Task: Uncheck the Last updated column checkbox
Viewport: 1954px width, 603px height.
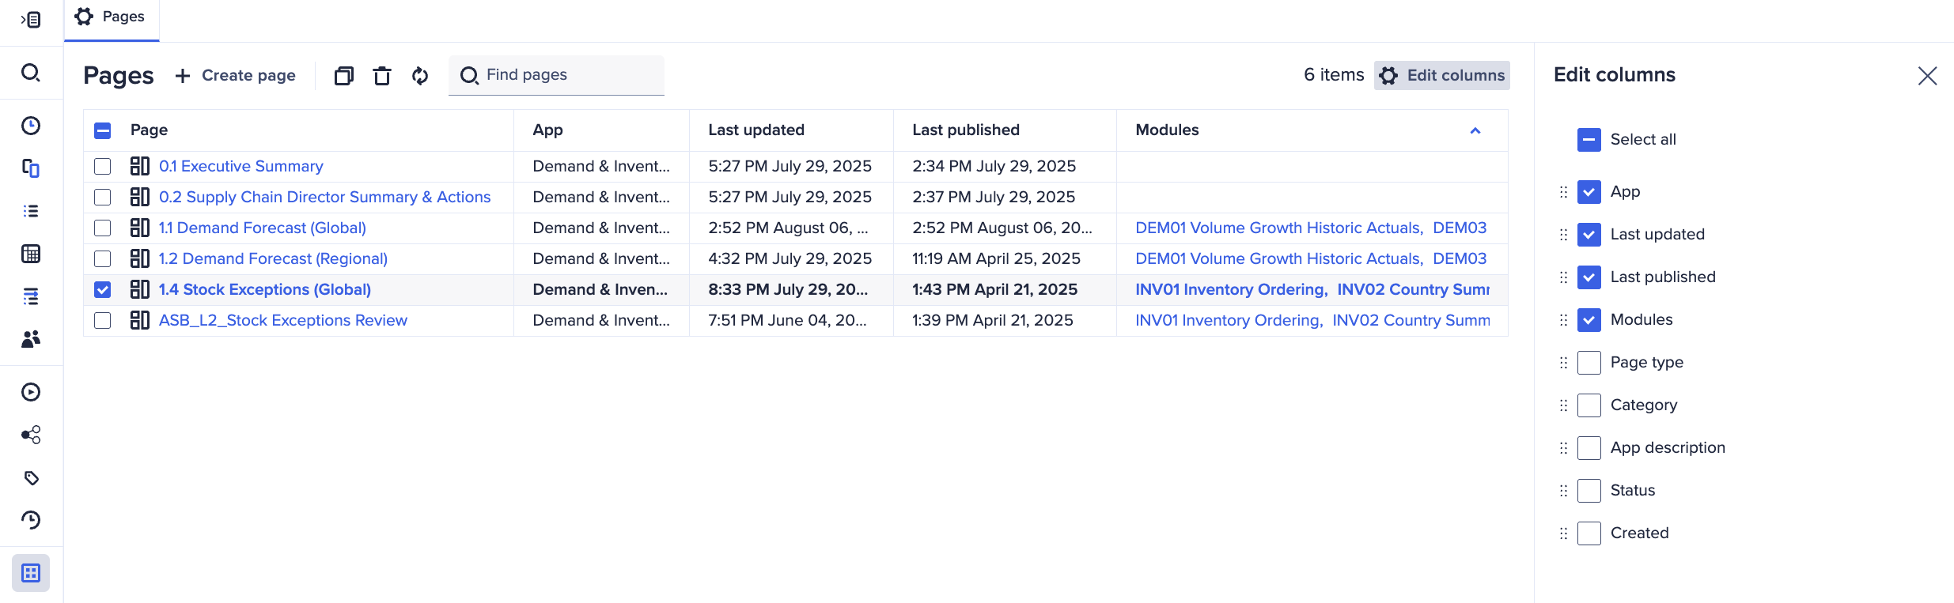Action: pyautogui.click(x=1589, y=235)
